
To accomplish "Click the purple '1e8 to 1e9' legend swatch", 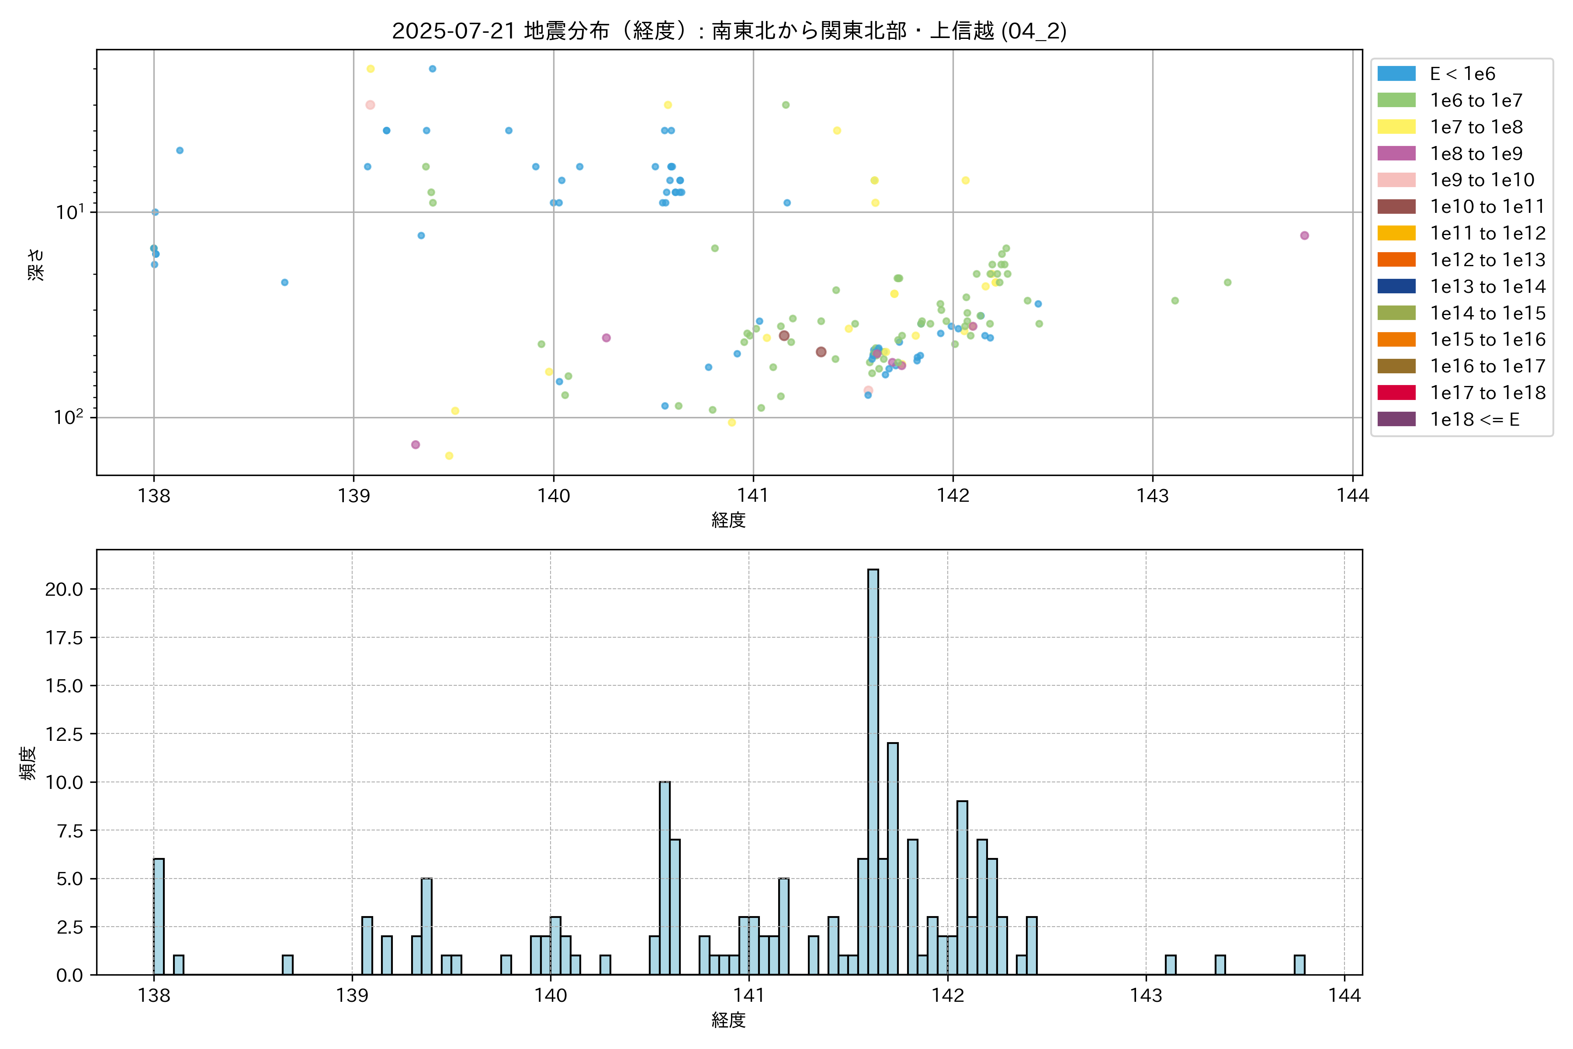I will point(1396,153).
